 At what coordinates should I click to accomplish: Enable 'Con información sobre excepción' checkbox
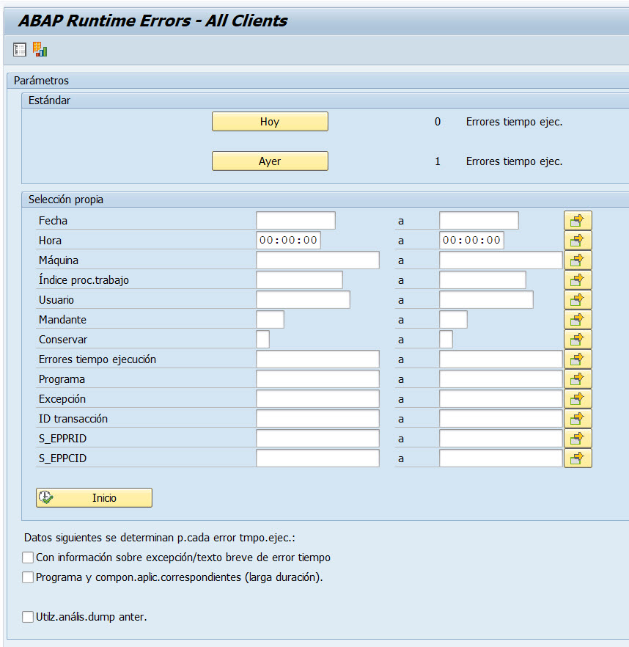point(29,558)
